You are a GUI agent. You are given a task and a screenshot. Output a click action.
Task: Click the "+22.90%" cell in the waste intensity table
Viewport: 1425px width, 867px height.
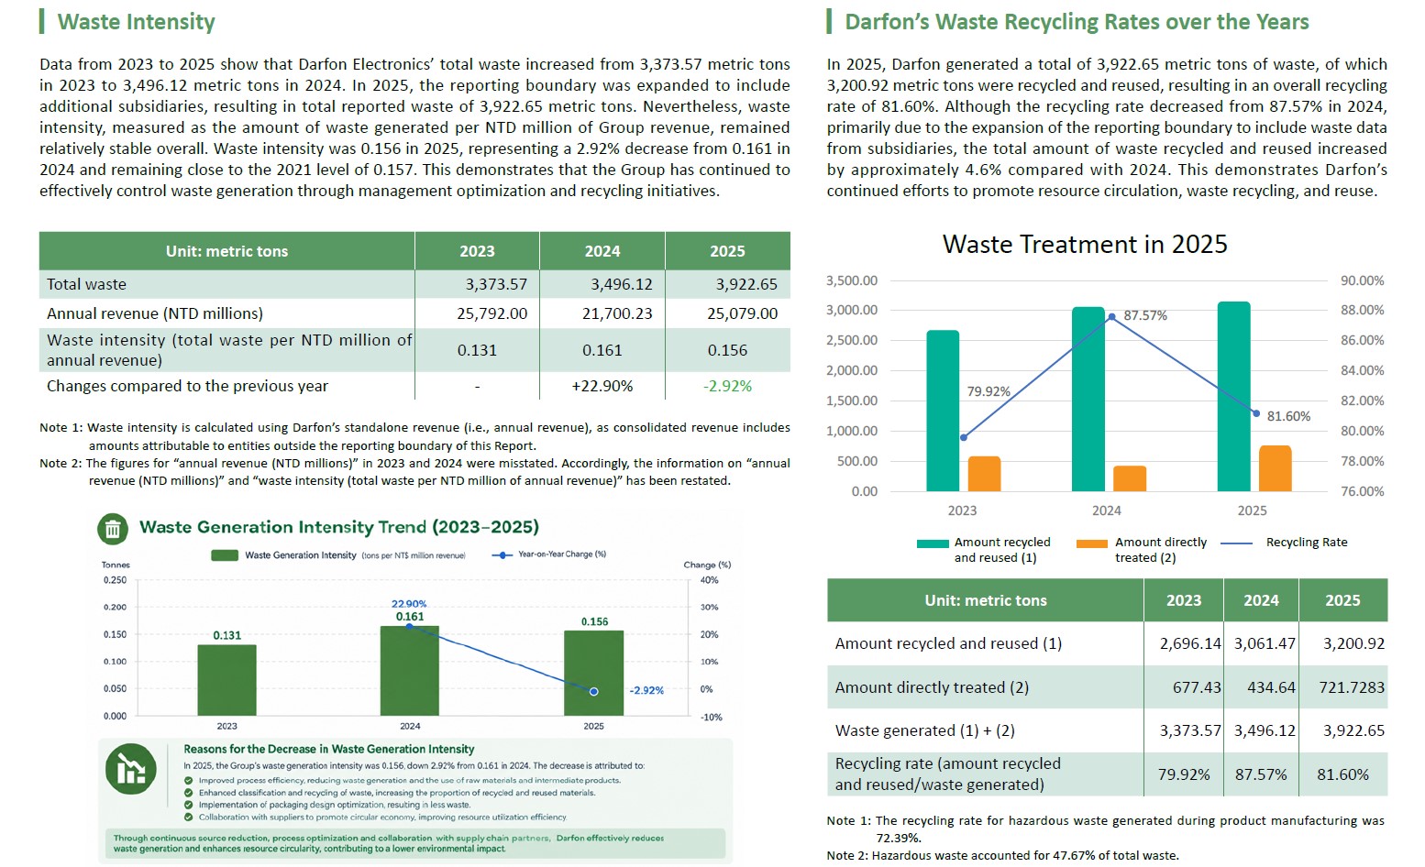pyautogui.click(x=602, y=386)
